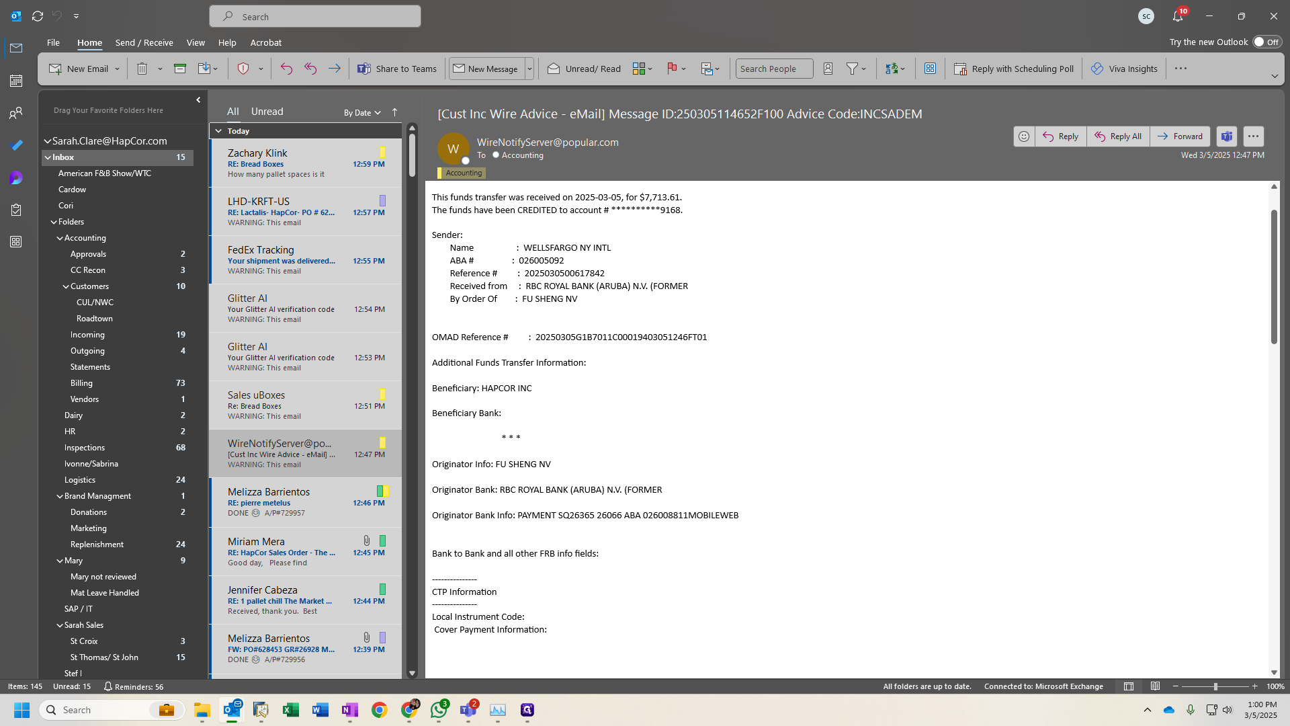Open Calendar from left sidebar
Viewport: 1290px width, 726px height.
(x=16, y=81)
